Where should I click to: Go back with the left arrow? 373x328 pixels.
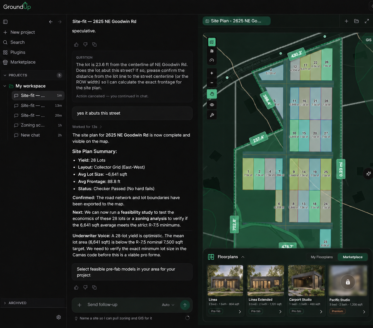[51, 22]
